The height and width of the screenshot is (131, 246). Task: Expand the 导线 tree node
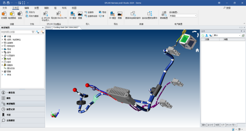tap(2, 49)
